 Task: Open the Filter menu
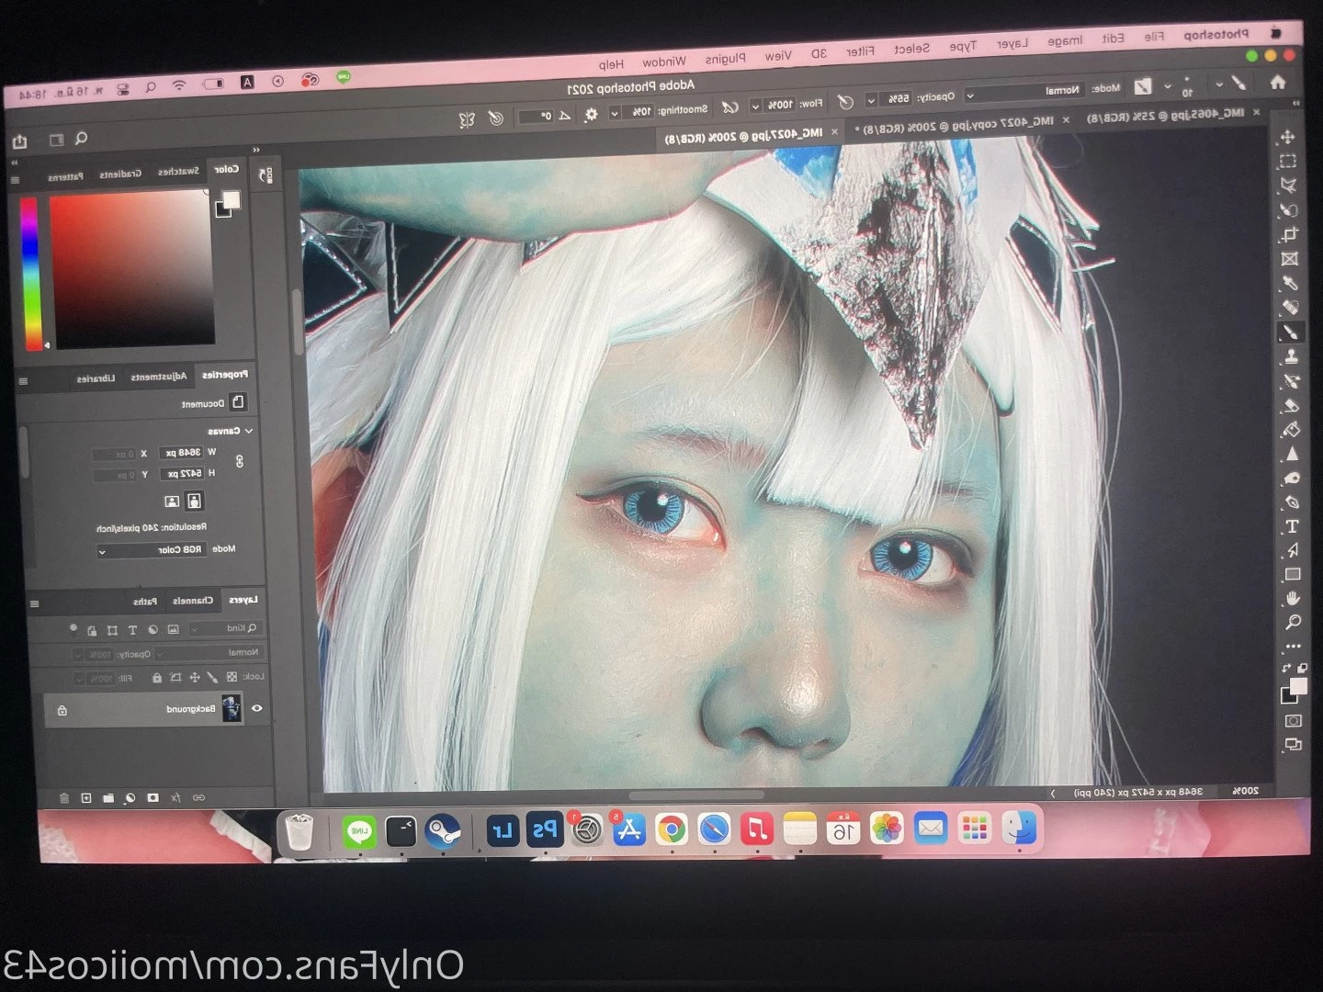tap(860, 52)
